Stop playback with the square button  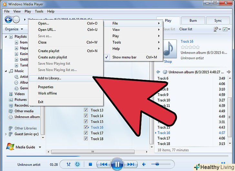(90, 165)
